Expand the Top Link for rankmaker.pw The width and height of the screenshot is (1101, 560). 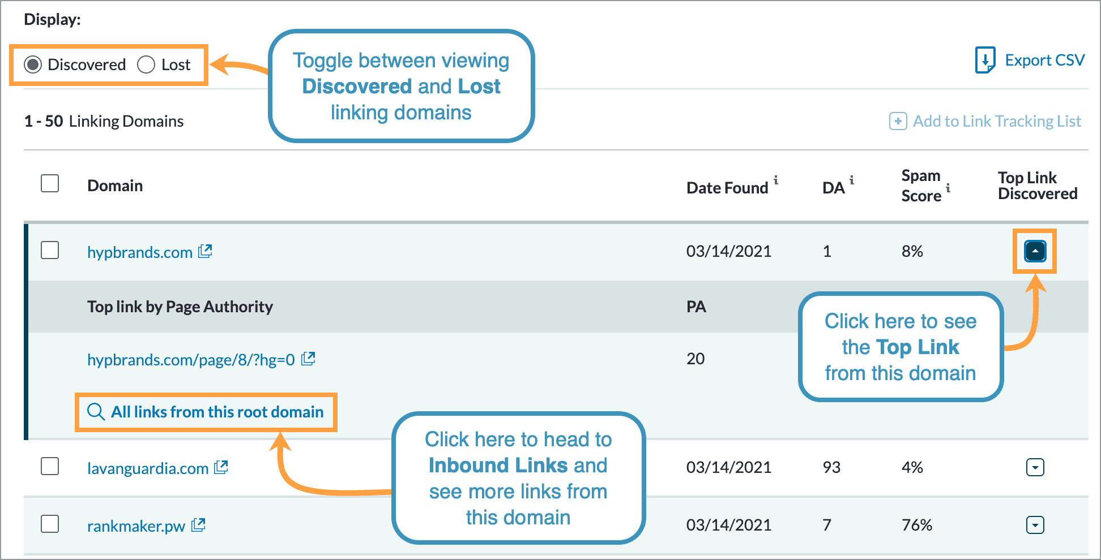click(x=1035, y=525)
